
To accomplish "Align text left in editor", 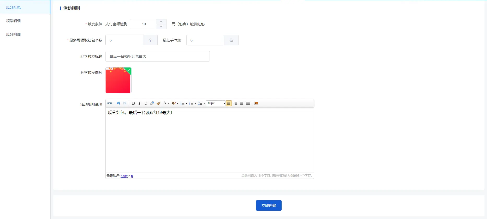I will [229, 103].
